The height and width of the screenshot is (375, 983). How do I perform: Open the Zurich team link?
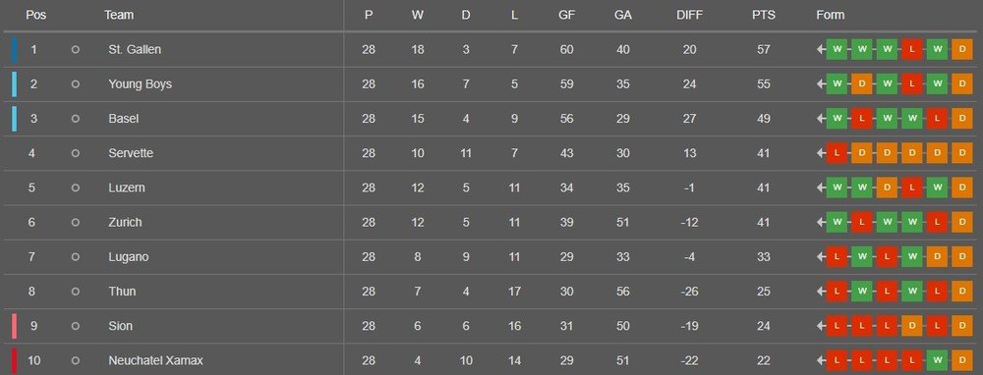[125, 222]
